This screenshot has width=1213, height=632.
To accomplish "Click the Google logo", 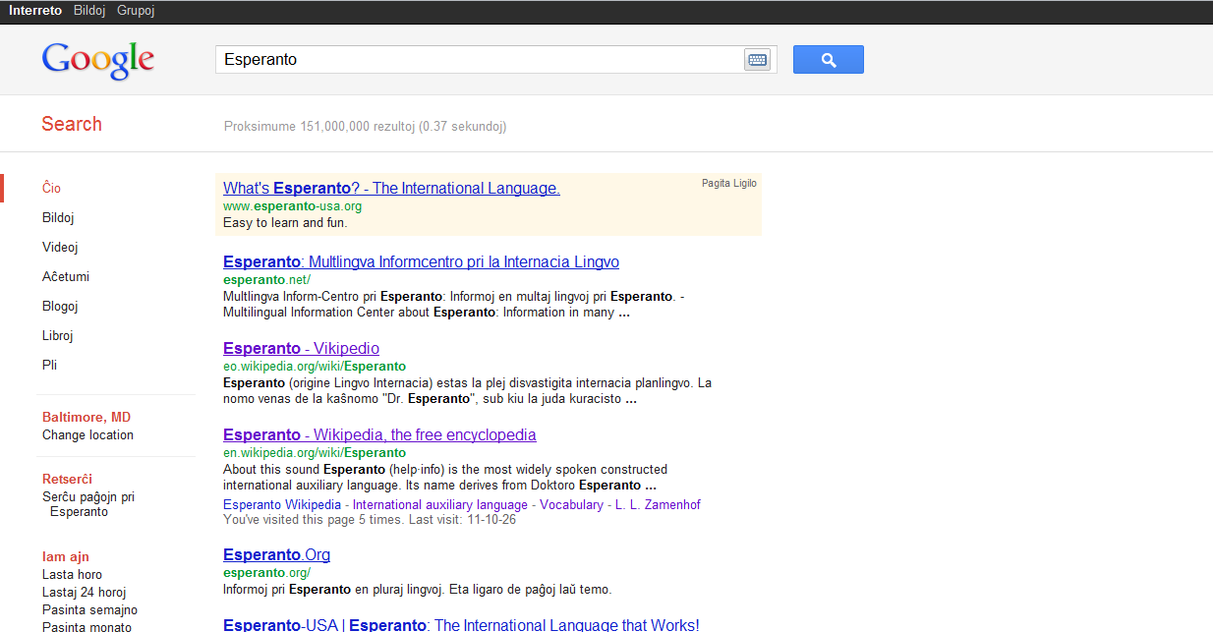I will click(98, 60).
